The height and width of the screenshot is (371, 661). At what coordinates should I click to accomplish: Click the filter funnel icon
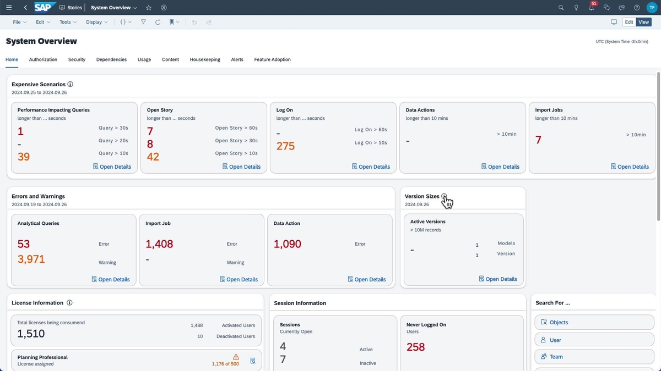(x=143, y=22)
